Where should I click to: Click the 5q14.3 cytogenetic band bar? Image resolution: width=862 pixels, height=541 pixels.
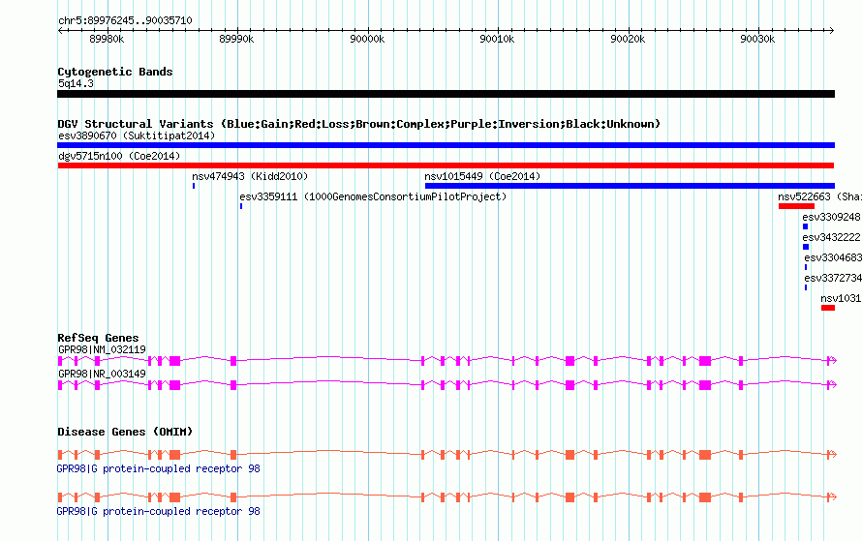[x=446, y=94]
